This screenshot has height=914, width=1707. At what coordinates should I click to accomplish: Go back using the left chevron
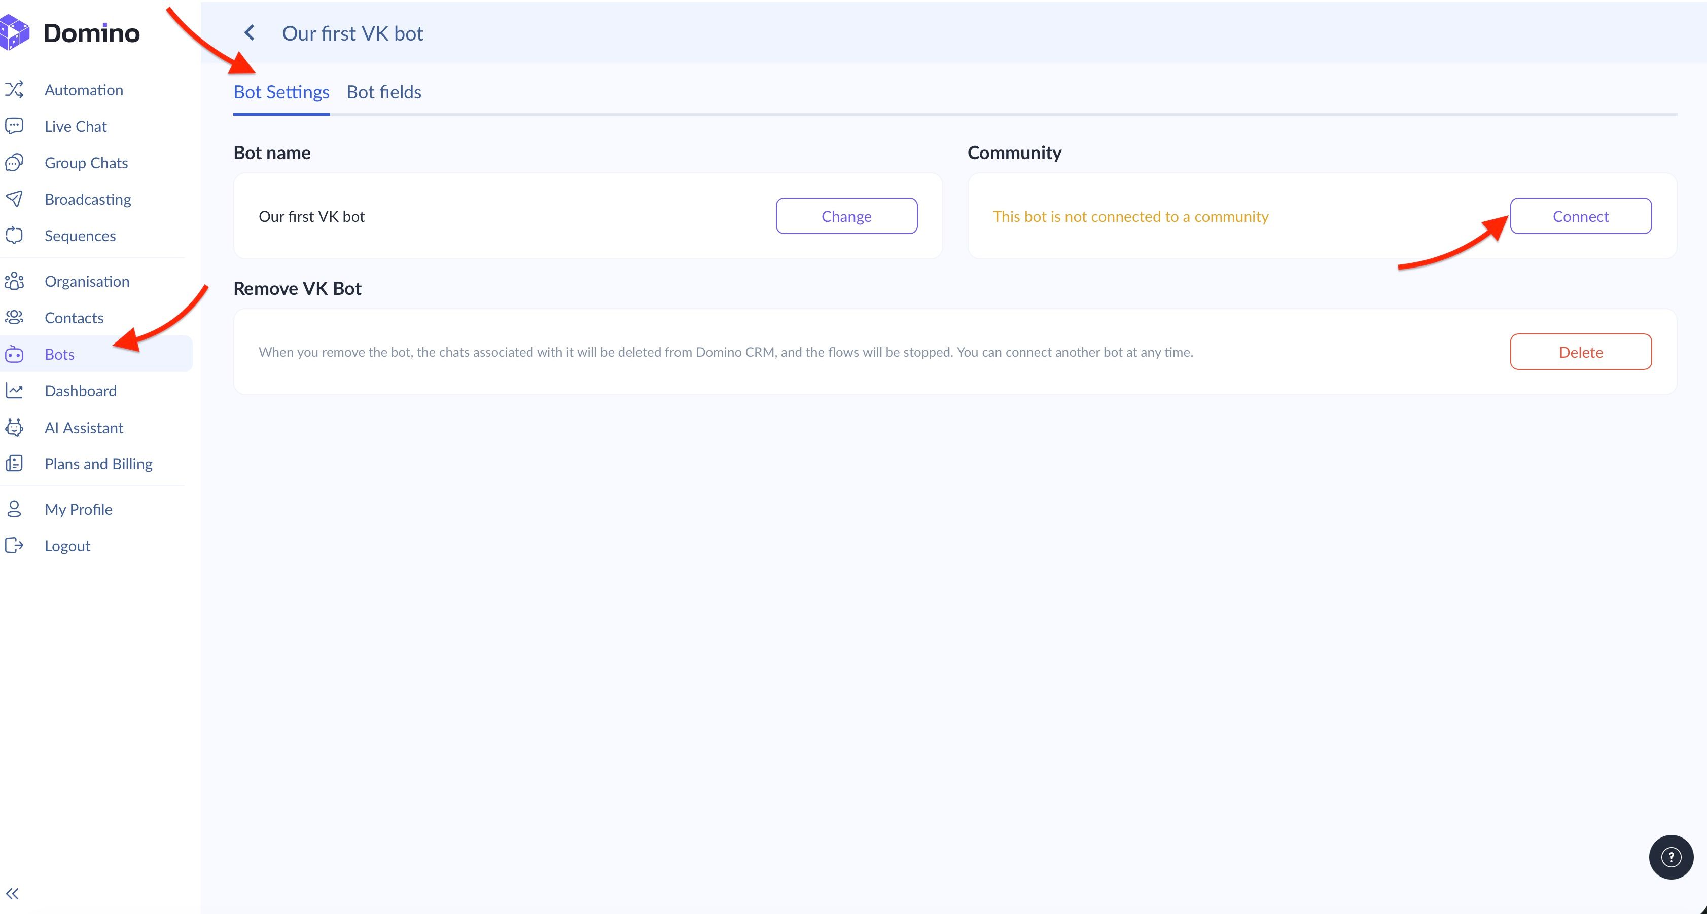pos(250,32)
